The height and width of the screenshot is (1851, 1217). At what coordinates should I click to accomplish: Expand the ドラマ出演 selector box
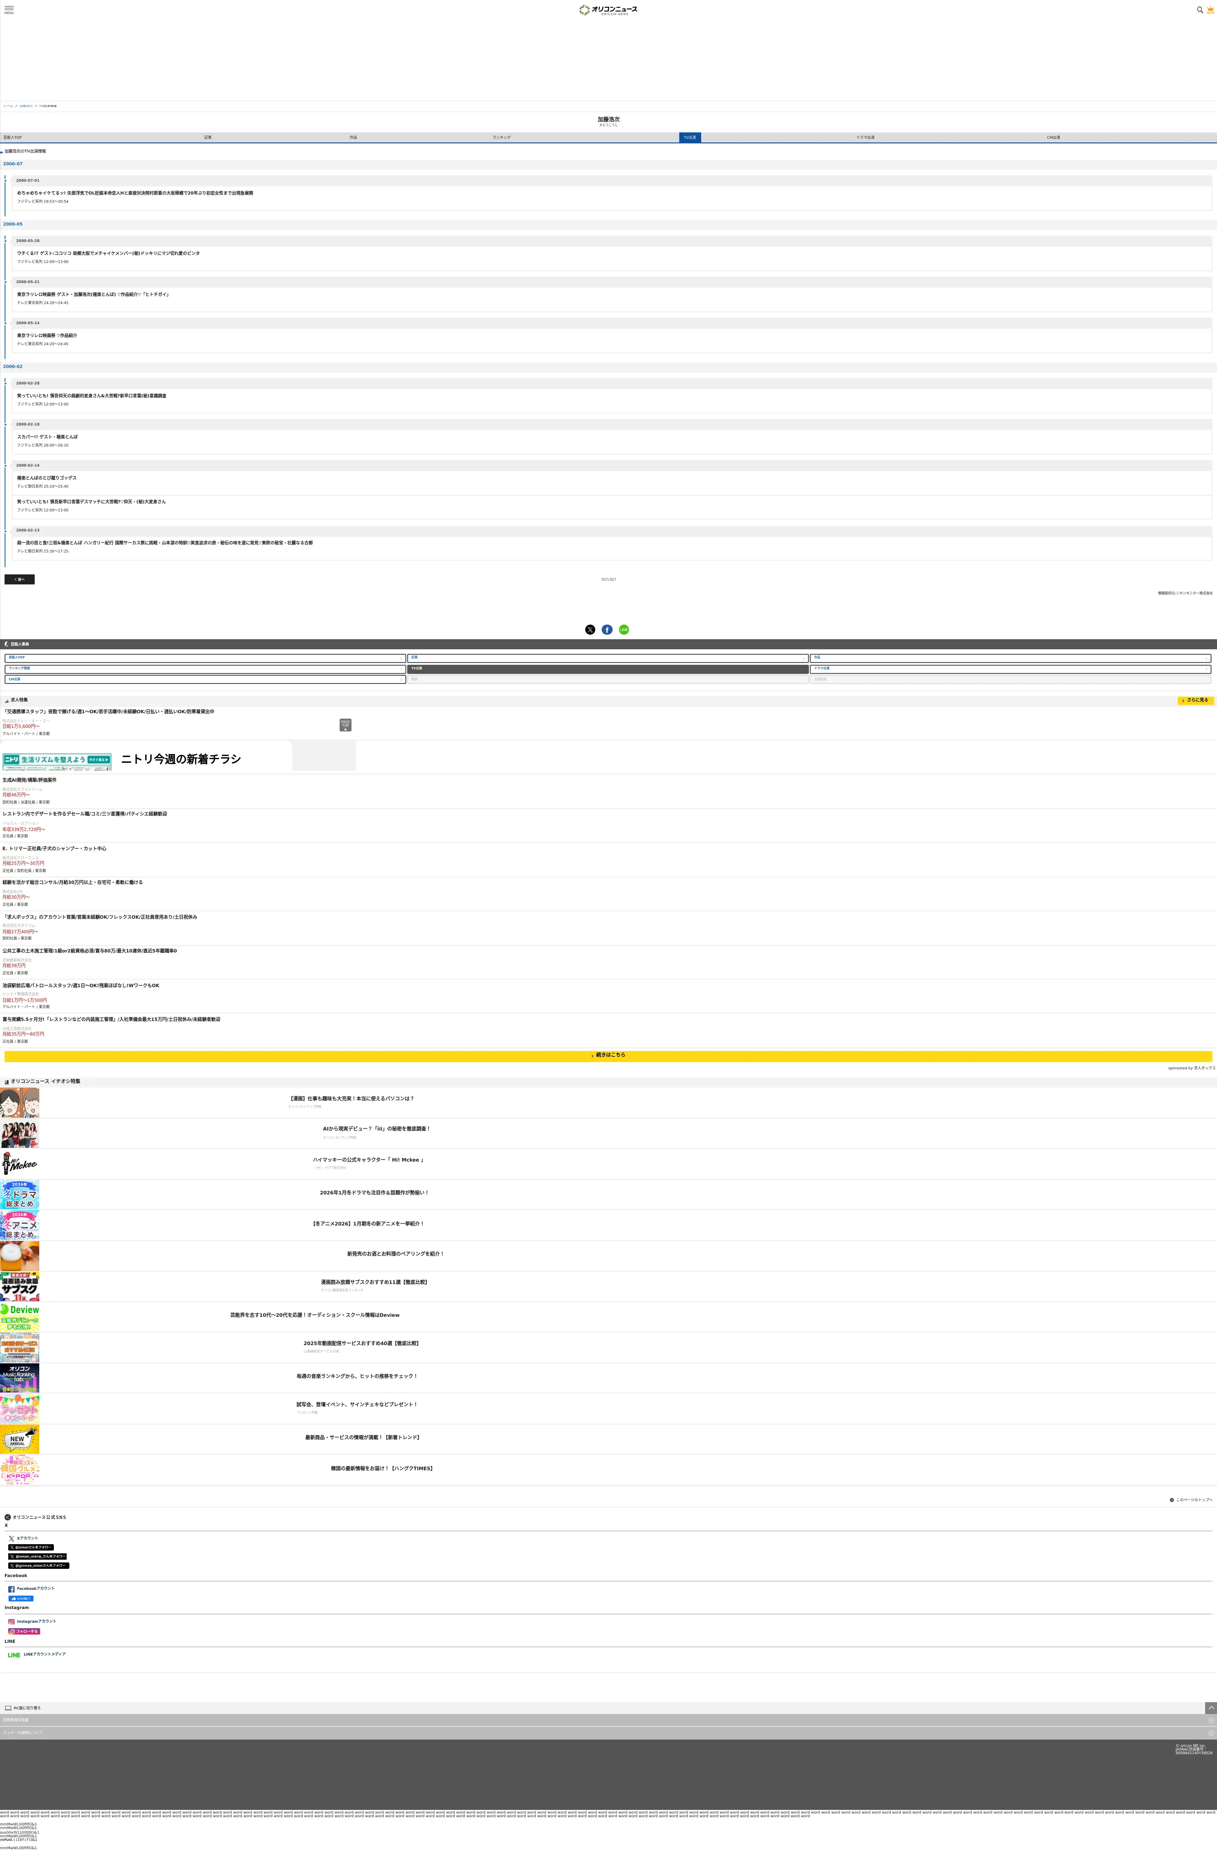pyautogui.click(x=1011, y=669)
